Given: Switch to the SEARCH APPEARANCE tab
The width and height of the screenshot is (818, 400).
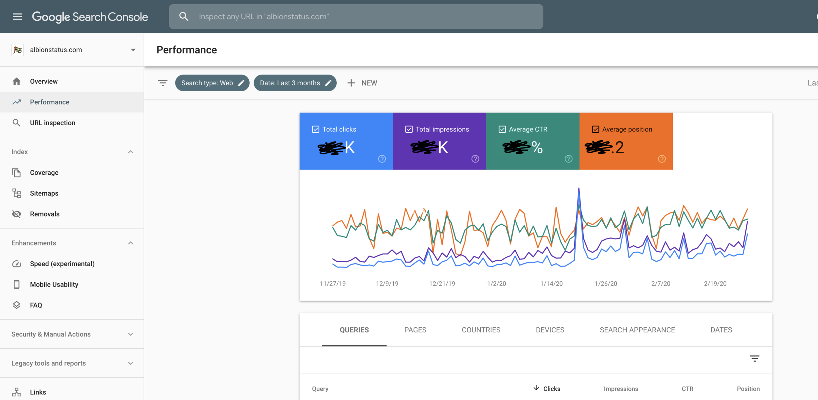Looking at the screenshot, I should click(637, 330).
